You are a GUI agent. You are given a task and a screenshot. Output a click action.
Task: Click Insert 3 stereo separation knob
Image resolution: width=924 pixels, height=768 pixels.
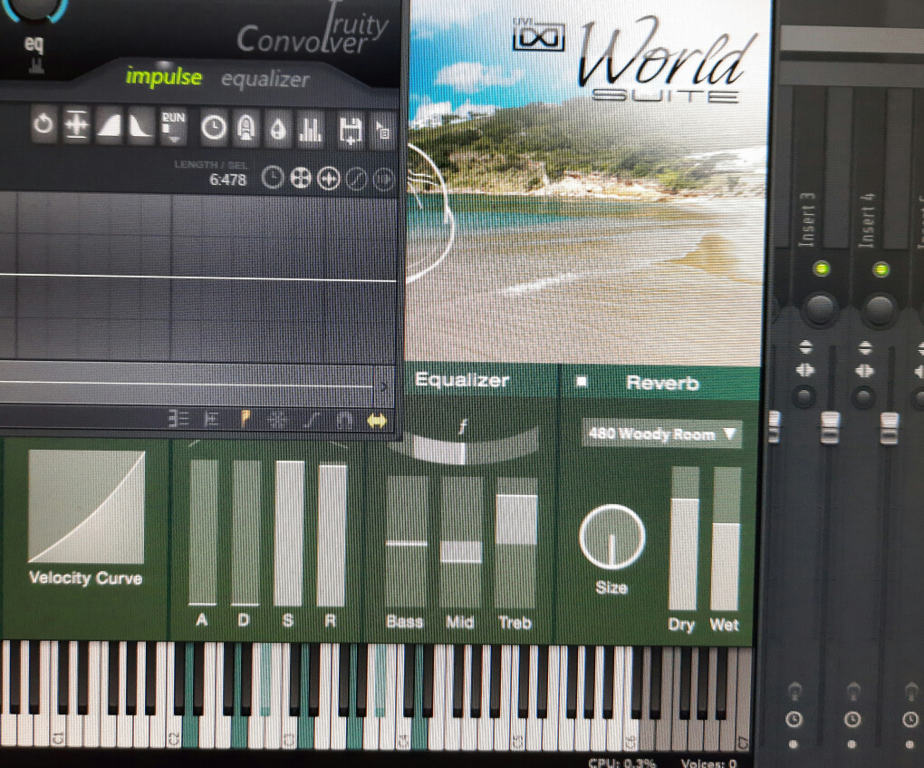point(804,396)
